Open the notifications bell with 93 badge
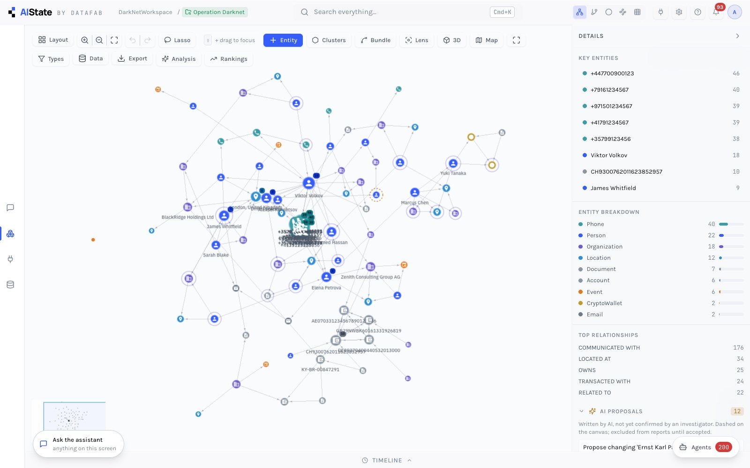The image size is (750, 468). (x=716, y=12)
